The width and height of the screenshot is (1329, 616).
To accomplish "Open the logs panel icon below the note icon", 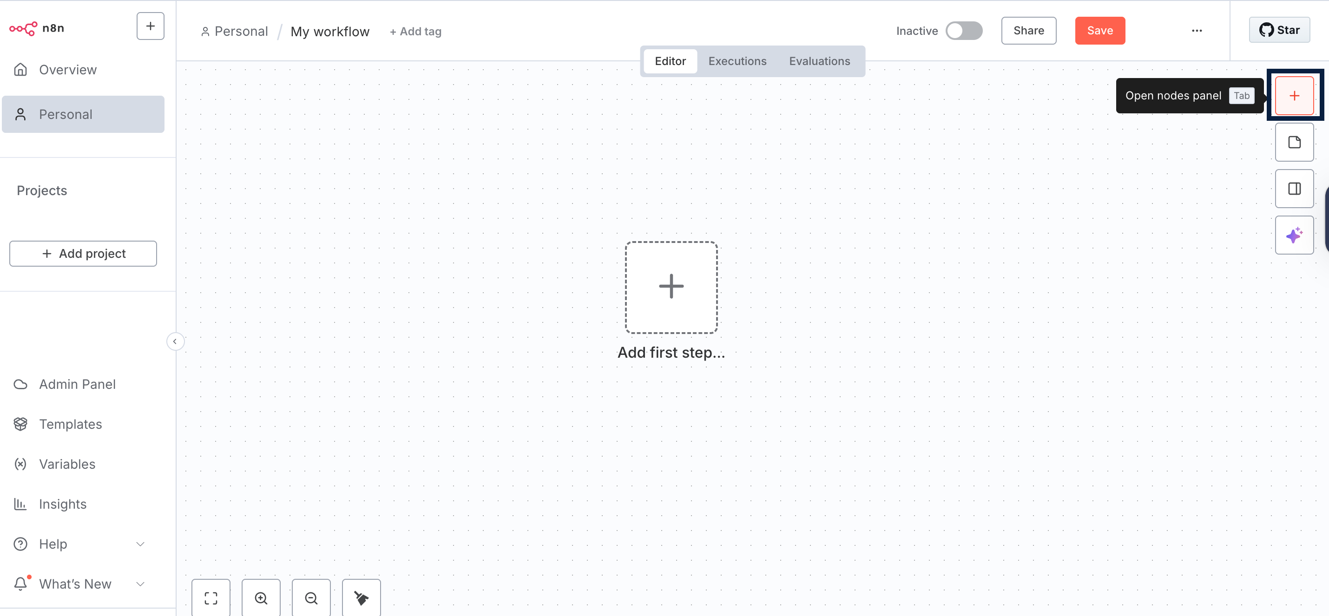I will (1295, 188).
